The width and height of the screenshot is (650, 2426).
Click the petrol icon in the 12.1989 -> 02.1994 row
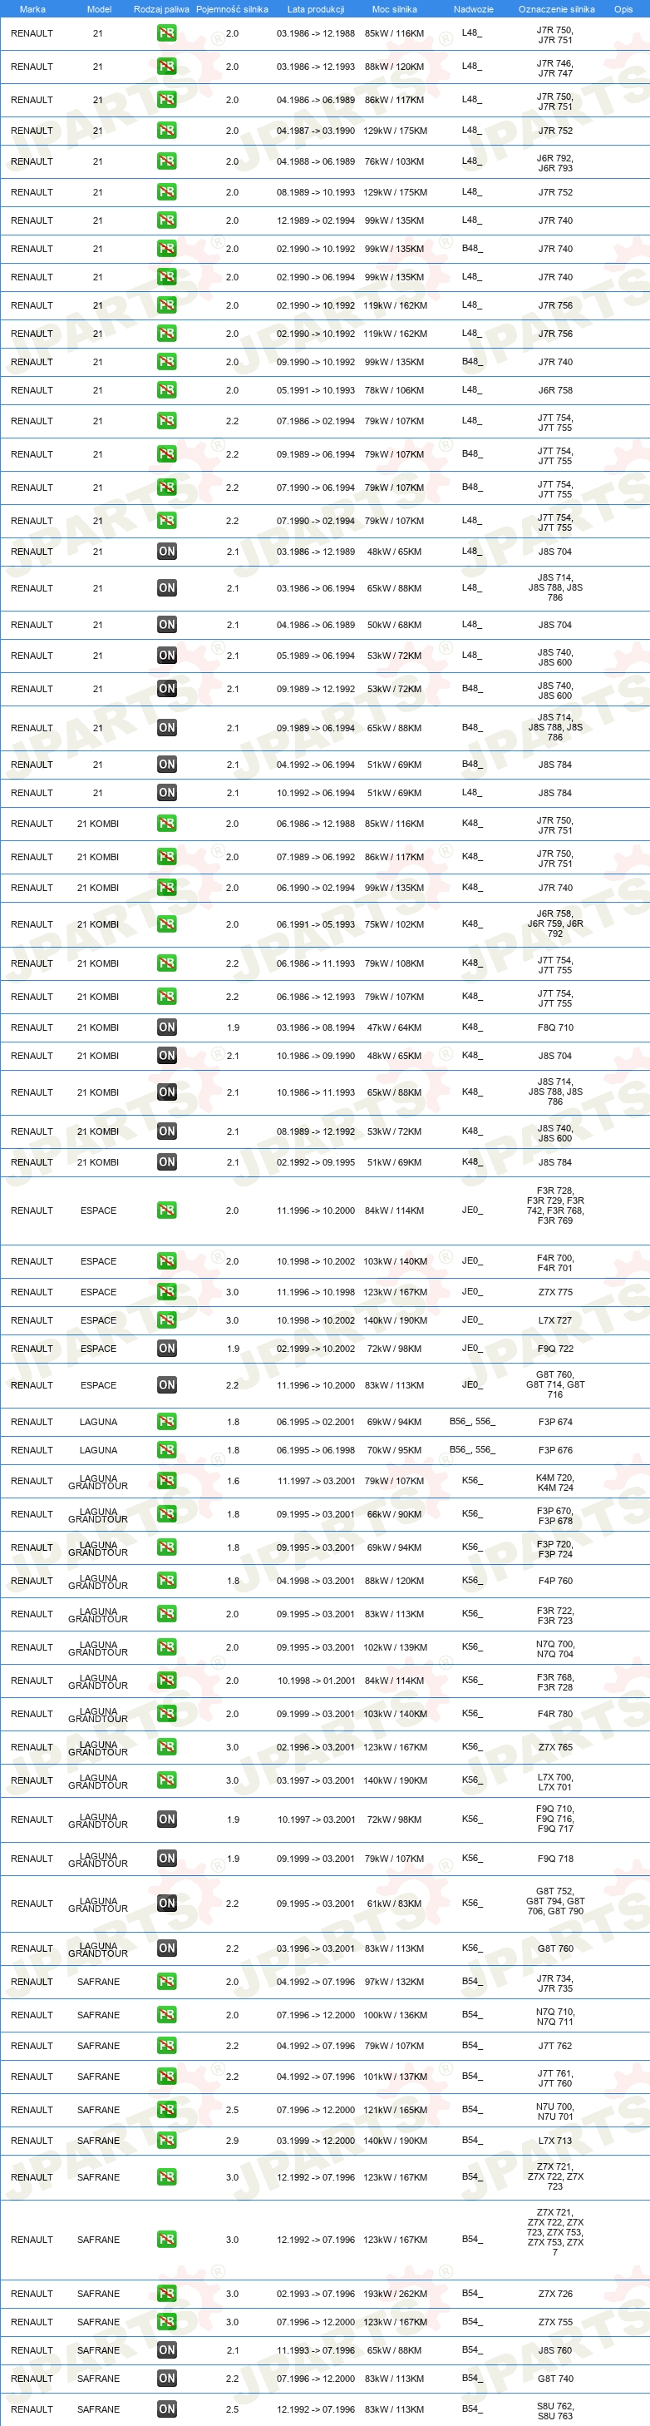[166, 220]
